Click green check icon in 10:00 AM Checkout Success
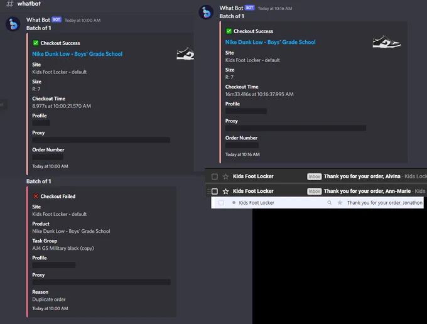Image resolution: width=427 pixels, height=324 pixels. (x=35, y=43)
